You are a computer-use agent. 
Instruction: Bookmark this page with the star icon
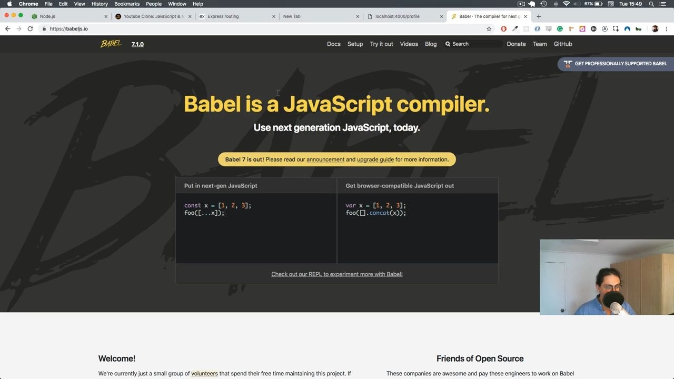489,29
